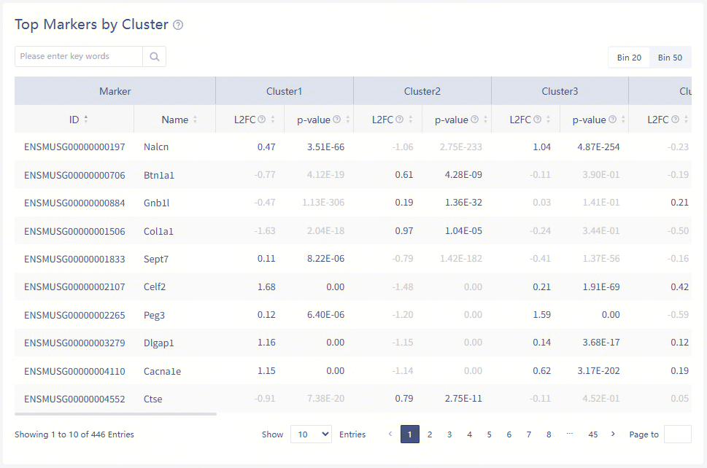
Task: Switch to Bin 50 view
Action: click(670, 58)
